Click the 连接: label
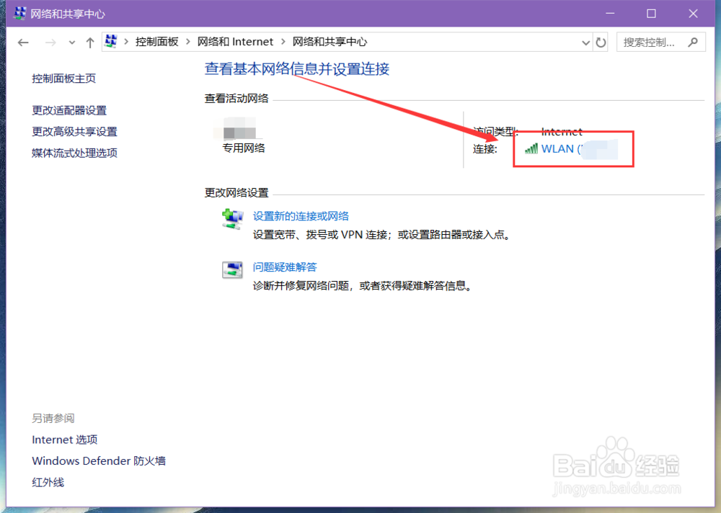 click(485, 149)
